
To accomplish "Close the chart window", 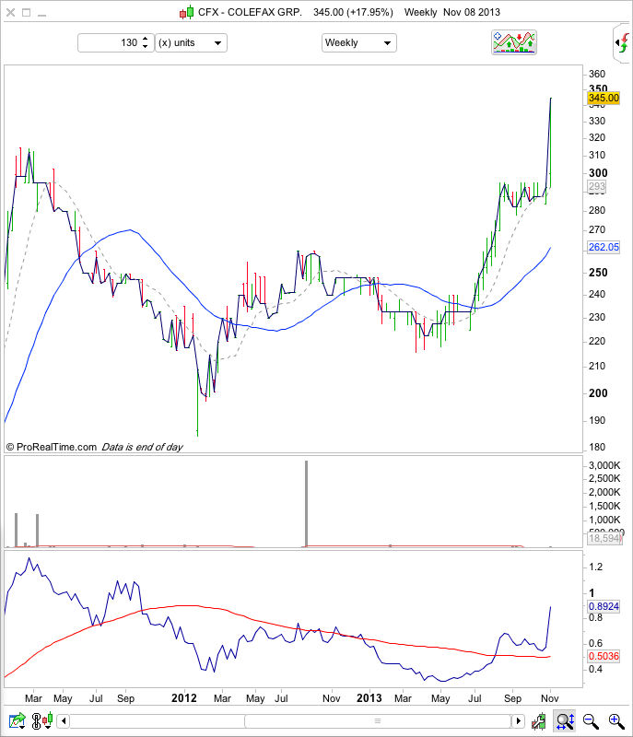I will coord(10,13).
